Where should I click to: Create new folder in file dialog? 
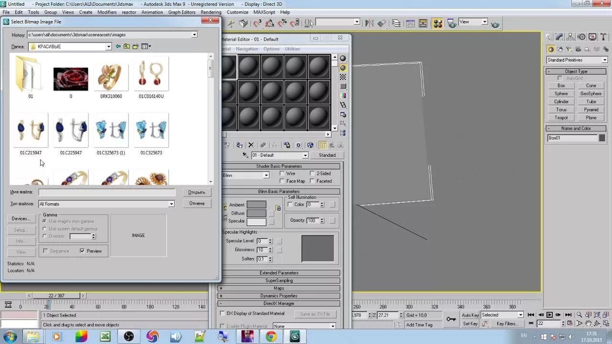135,46
